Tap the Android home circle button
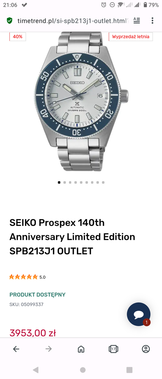Image resolution: width=162 pixels, height=379 pixels. (83, 370)
